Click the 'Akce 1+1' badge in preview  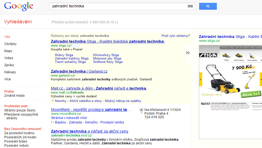pyautogui.click(x=251, y=95)
